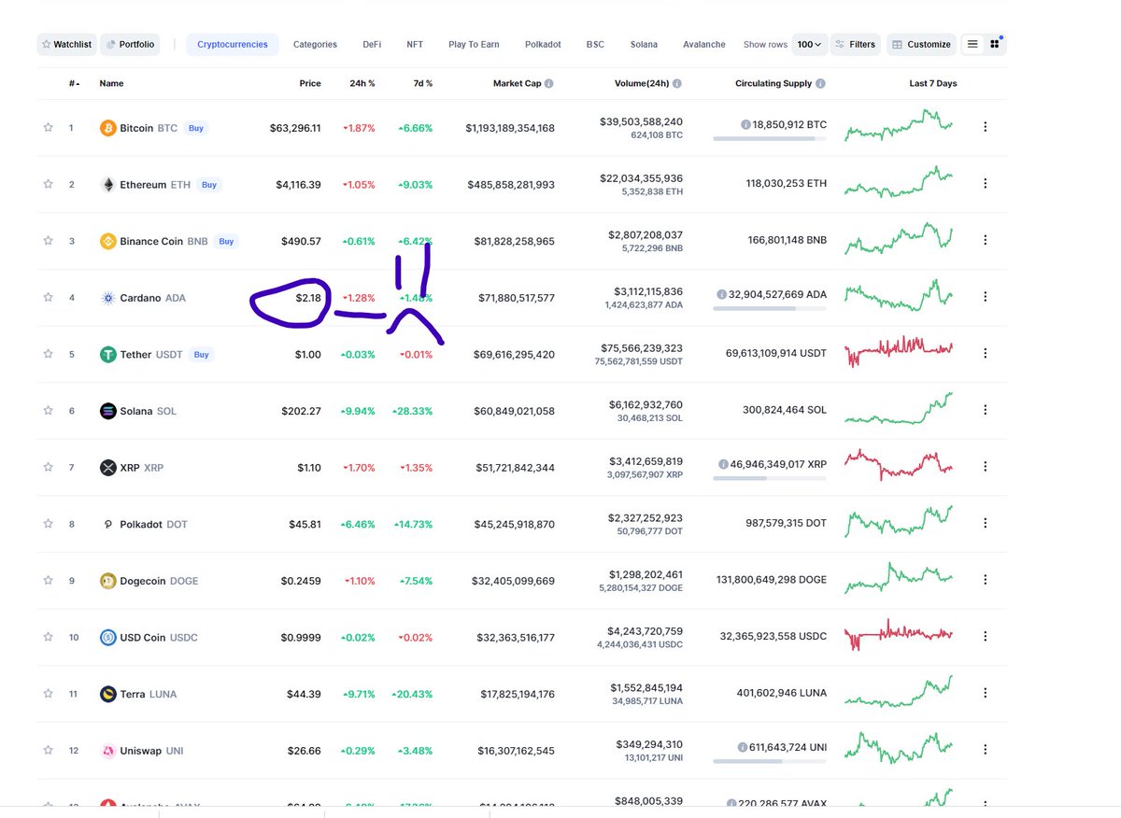Click the Buy button next to Tether
1121x818 pixels.
pos(201,354)
